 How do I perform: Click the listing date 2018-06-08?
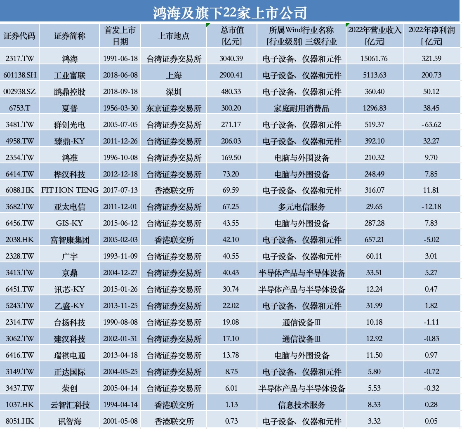coord(120,75)
